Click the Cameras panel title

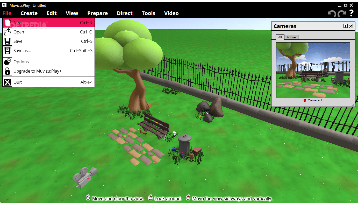pos(285,26)
